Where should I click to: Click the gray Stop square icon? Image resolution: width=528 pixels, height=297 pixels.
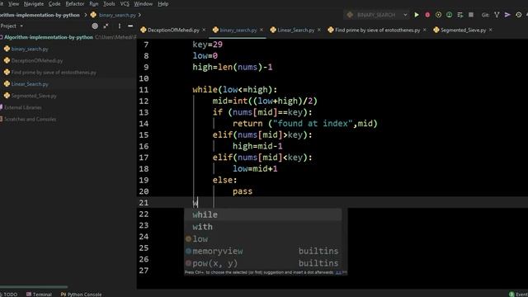pos(471,15)
